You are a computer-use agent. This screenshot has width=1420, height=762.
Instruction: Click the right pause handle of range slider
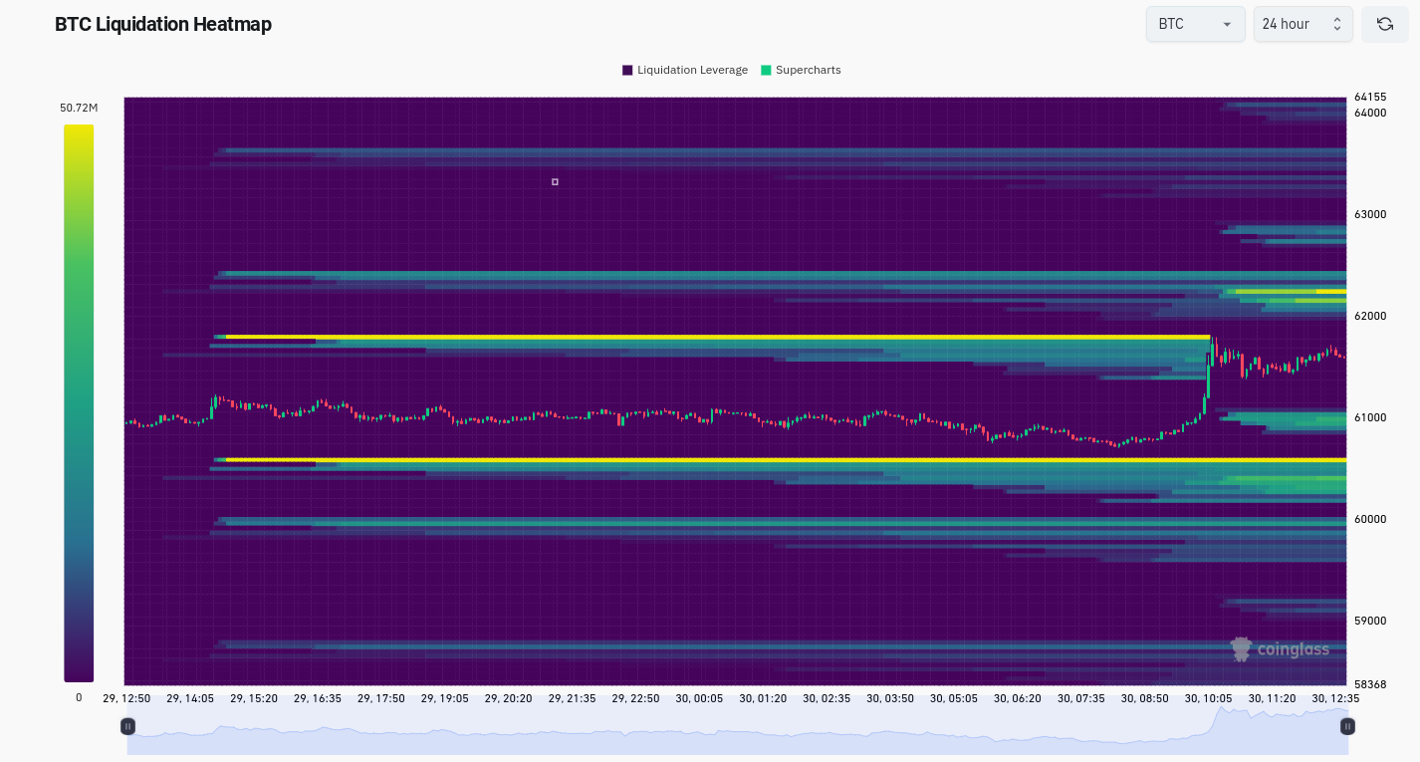click(x=1347, y=726)
